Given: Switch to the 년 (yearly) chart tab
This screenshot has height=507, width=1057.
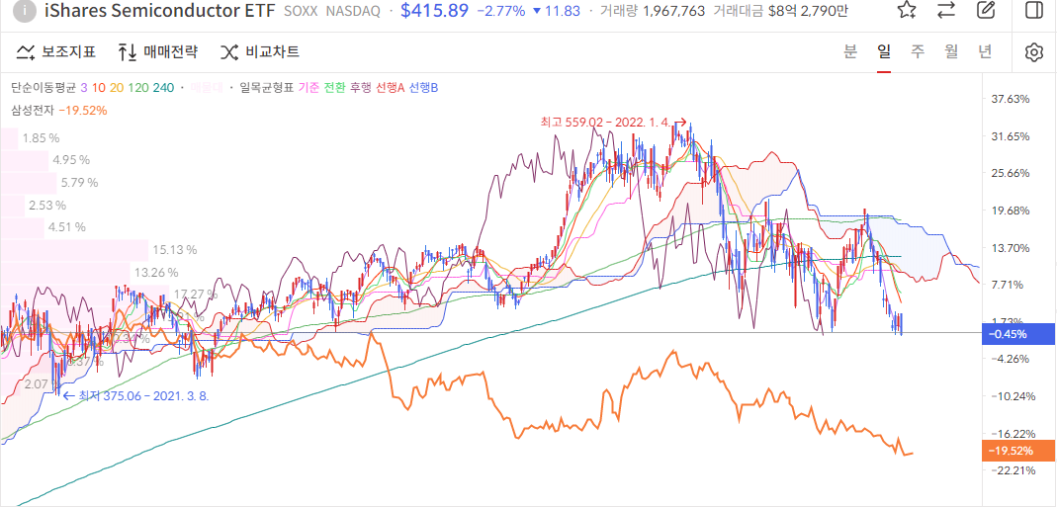Looking at the screenshot, I should tap(986, 51).
